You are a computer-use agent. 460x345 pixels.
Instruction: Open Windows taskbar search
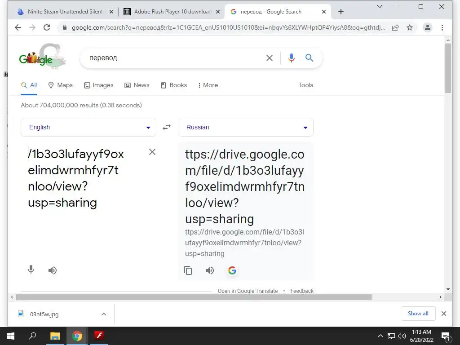click(x=32, y=336)
